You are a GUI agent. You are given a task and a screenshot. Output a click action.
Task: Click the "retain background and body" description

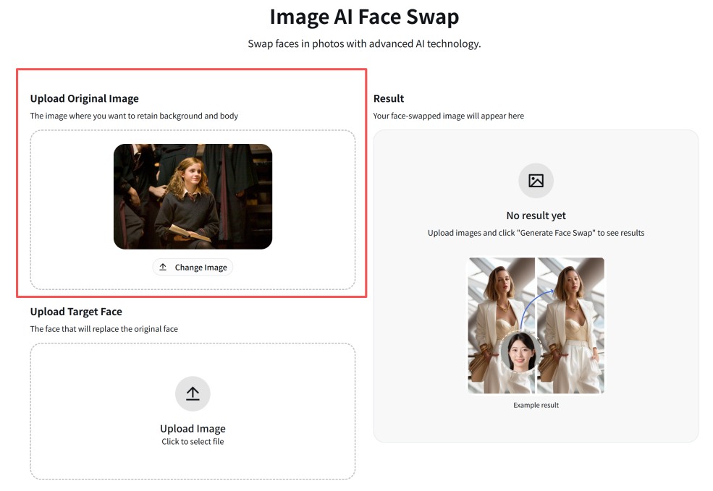pos(134,116)
